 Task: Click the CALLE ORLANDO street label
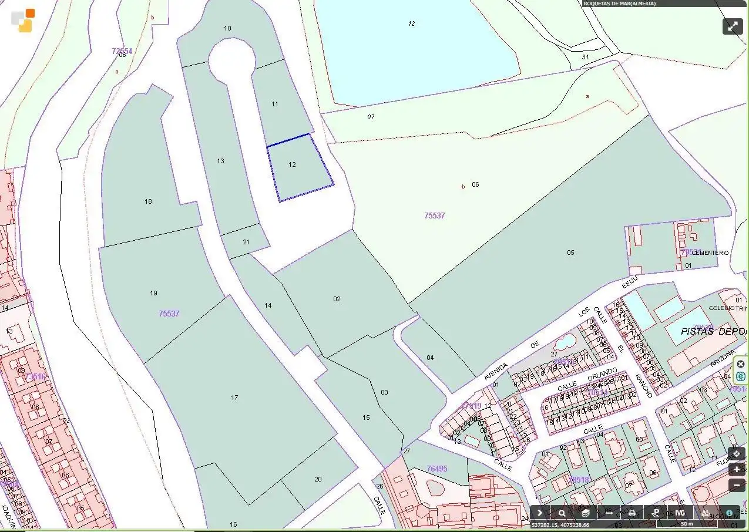click(x=587, y=379)
